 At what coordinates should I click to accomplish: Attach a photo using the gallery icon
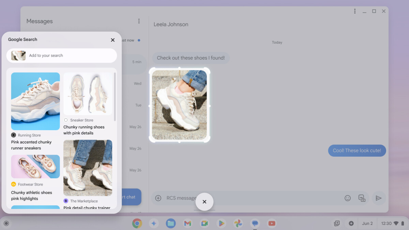coord(362,198)
